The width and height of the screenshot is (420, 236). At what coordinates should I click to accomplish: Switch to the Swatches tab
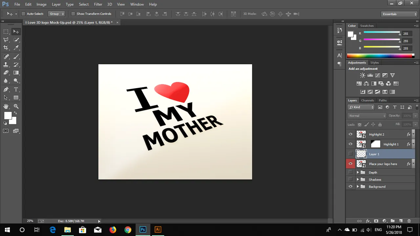coord(367,26)
